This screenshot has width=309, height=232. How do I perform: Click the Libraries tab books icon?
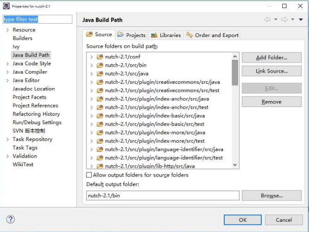(x=154, y=35)
